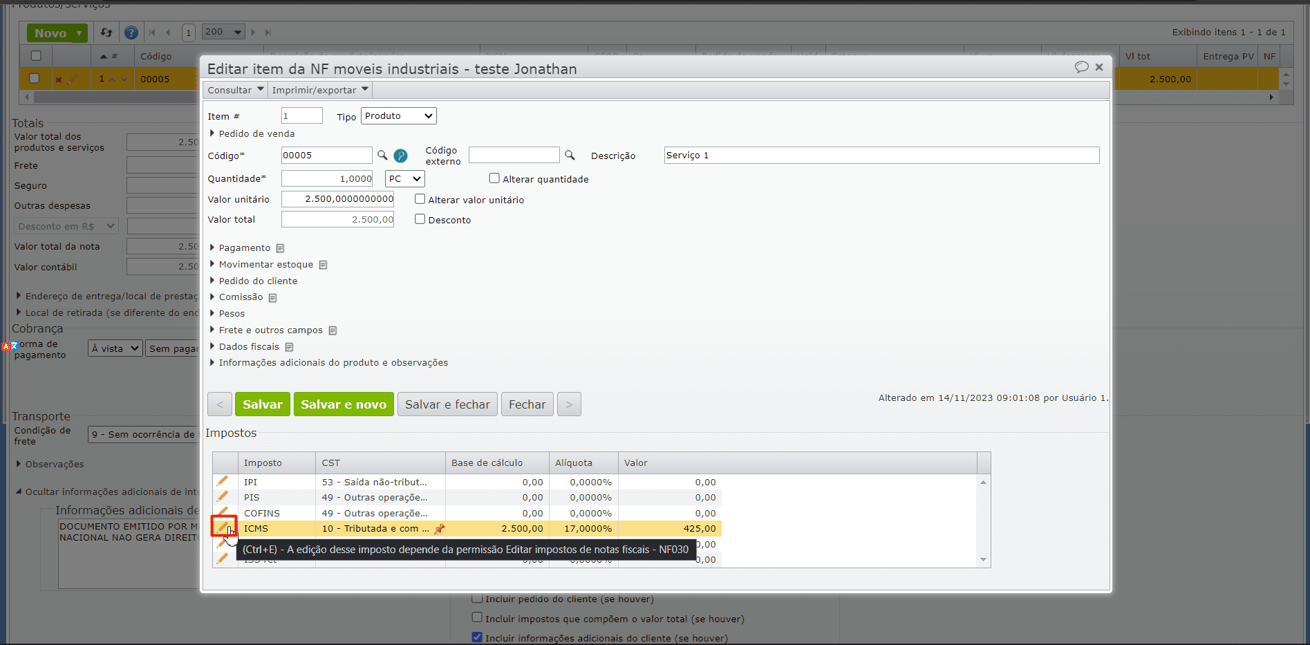Open the PC unit dropdown
Viewport: 1310px width, 645px height.
pyautogui.click(x=405, y=178)
